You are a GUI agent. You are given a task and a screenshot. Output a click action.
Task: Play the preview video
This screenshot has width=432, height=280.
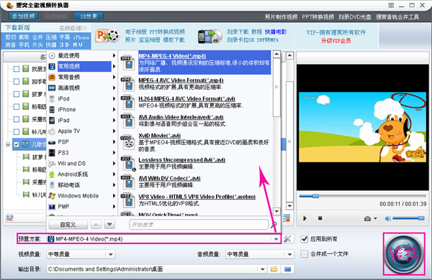pos(305,218)
